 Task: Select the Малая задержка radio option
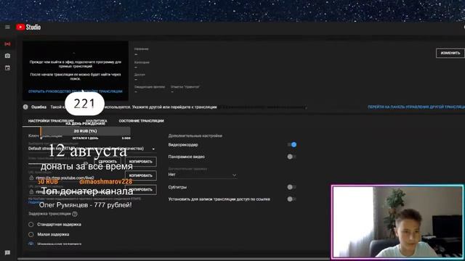coord(31,234)
